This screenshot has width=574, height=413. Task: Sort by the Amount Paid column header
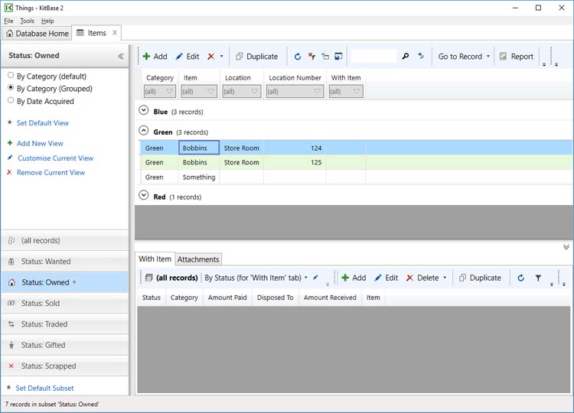pyautogui.click(x=227, y=298)
